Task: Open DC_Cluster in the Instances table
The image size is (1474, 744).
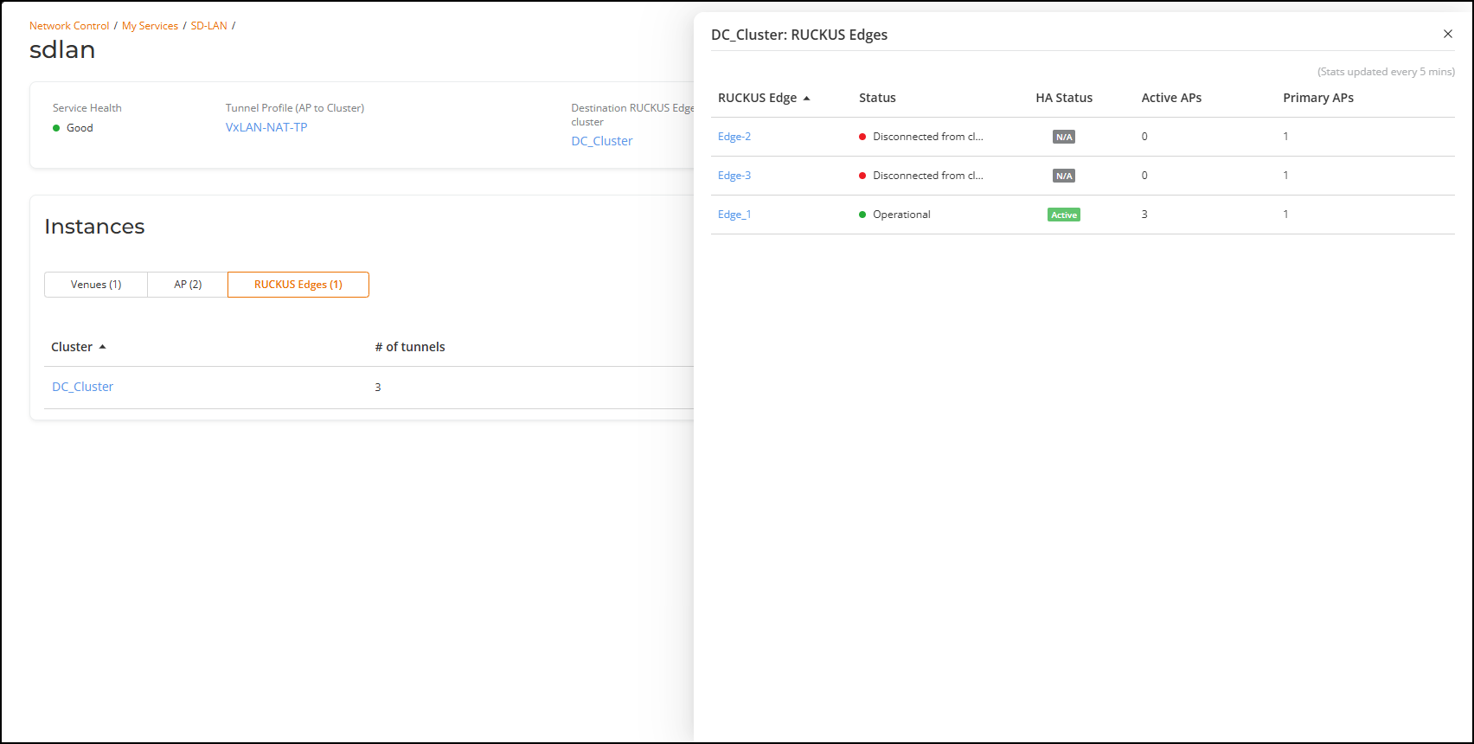Action: (x=83, y=387)
